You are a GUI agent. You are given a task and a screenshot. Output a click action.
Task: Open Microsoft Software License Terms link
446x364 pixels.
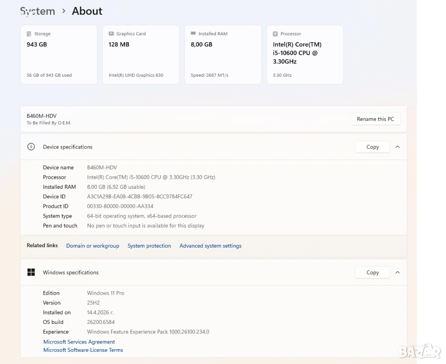(83, 350)
